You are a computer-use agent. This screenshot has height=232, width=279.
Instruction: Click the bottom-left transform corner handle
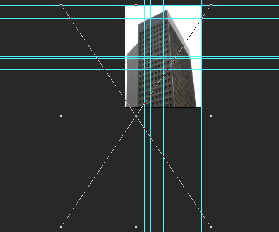(61, 227)
